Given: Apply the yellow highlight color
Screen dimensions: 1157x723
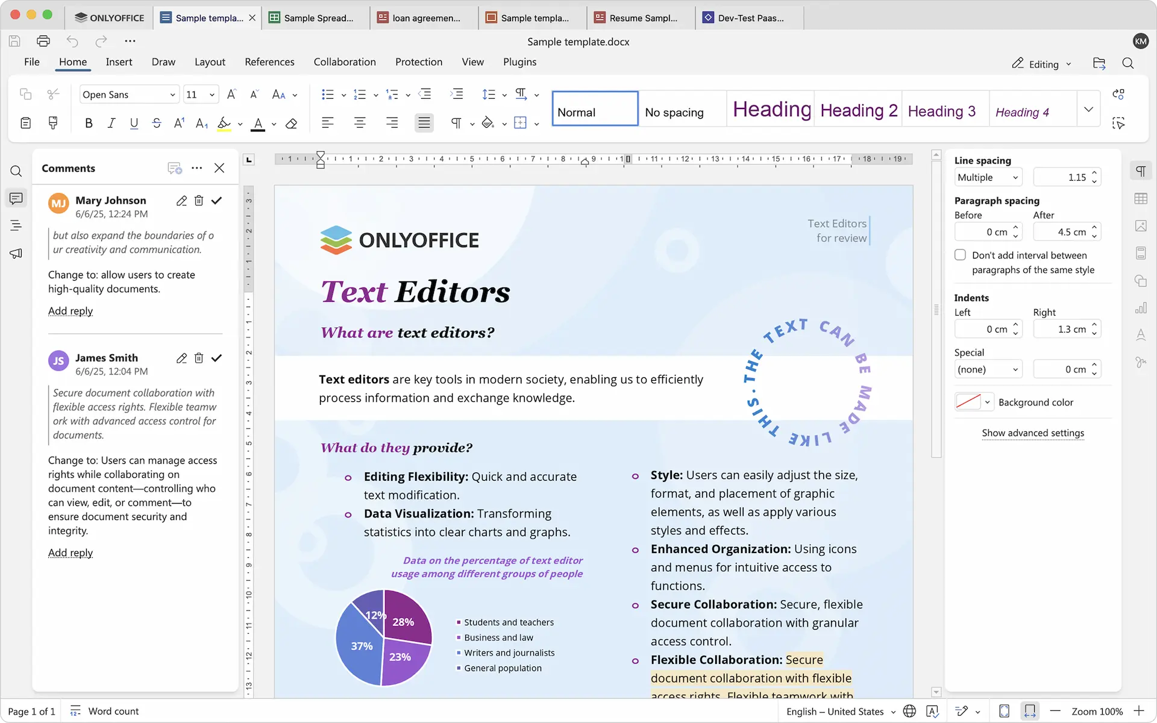Looking at the screenshot, I should point(224,124).
